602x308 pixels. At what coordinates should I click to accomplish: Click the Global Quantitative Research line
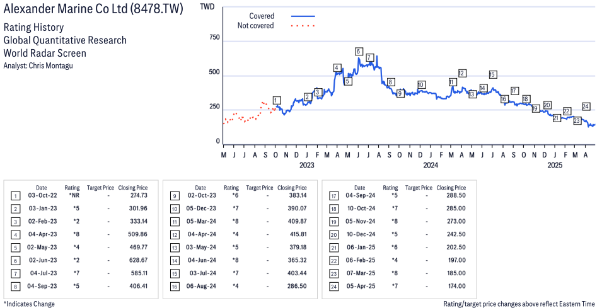(x=65, y=40)
